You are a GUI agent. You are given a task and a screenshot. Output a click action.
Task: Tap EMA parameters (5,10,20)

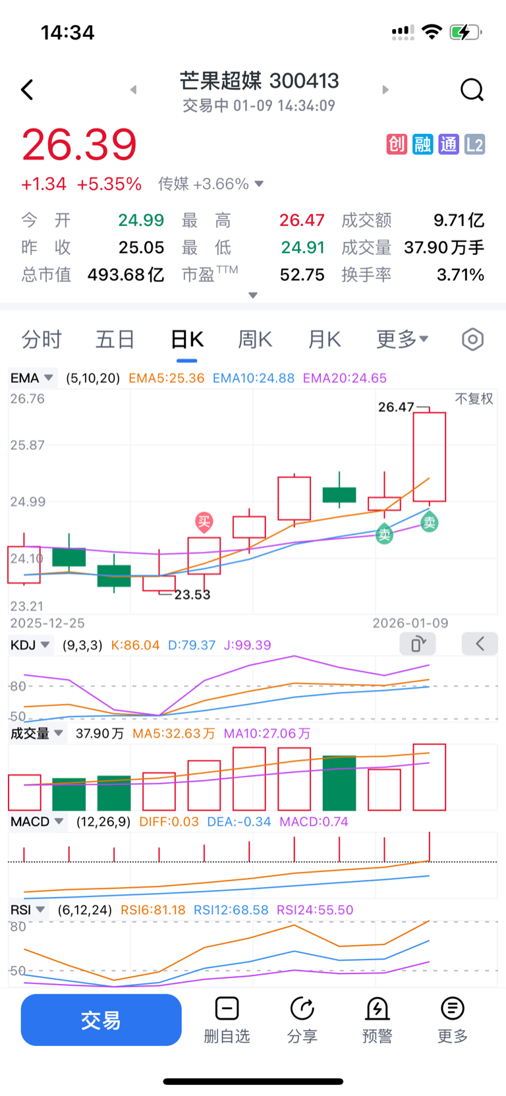click(93, 378)
